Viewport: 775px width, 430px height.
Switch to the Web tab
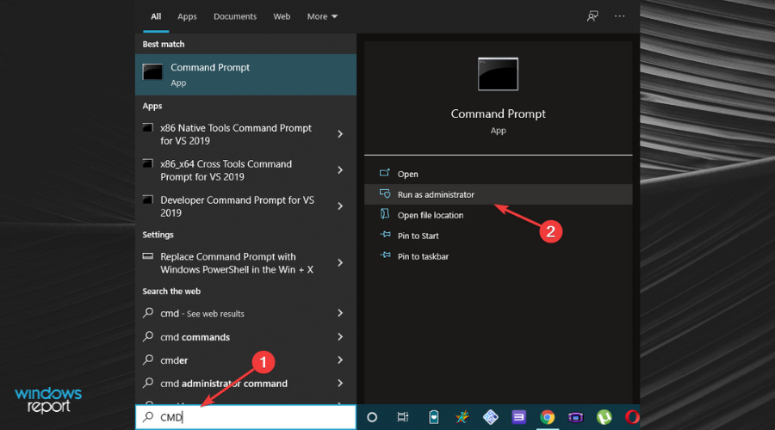click(x=282, y=16)
